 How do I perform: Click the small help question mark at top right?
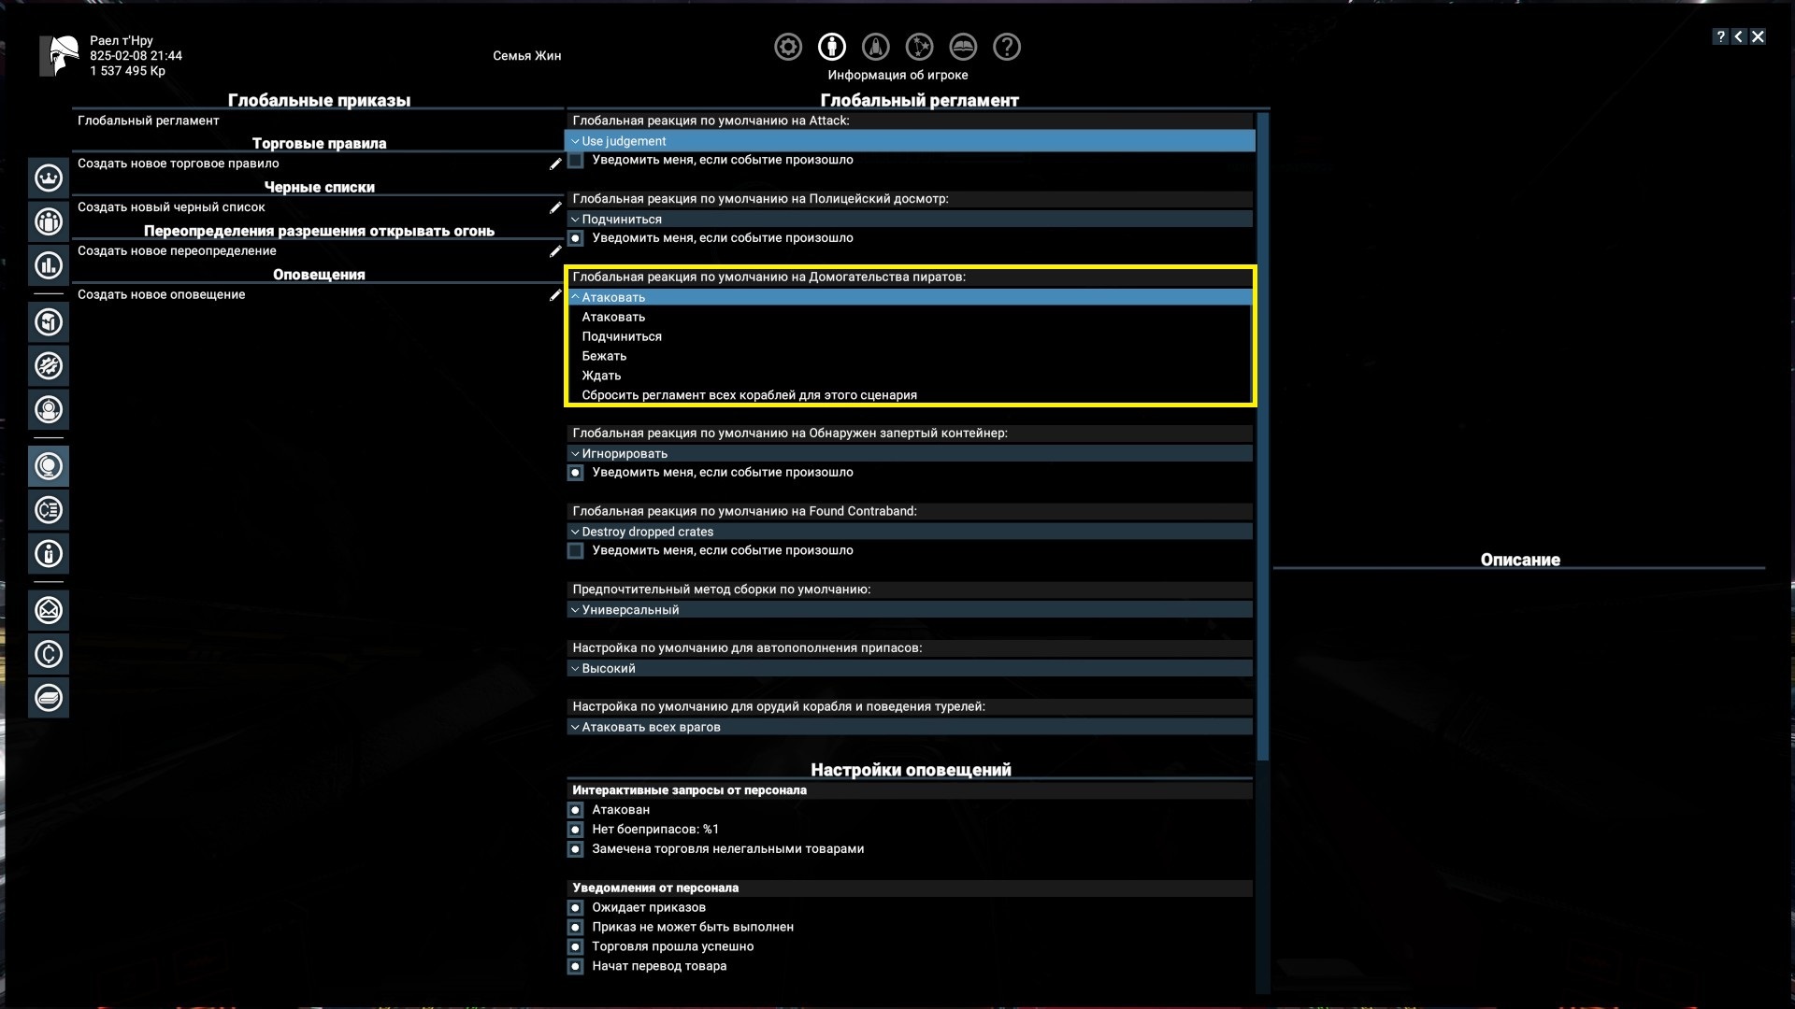pyautogui.click(x=1720, y=36)
